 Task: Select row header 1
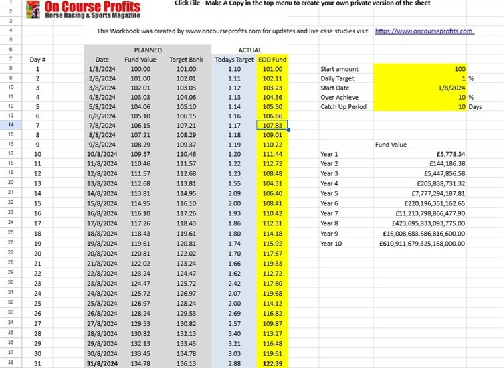click(x=11, y=3)
